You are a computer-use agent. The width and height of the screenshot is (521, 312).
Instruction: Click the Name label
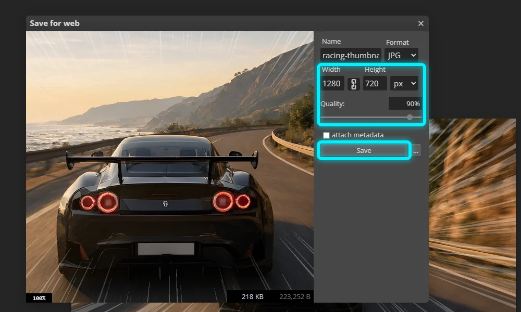pyautogui.click(x=331, y=42)
